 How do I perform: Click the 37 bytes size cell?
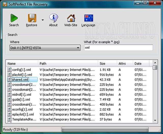coord(106,119)
